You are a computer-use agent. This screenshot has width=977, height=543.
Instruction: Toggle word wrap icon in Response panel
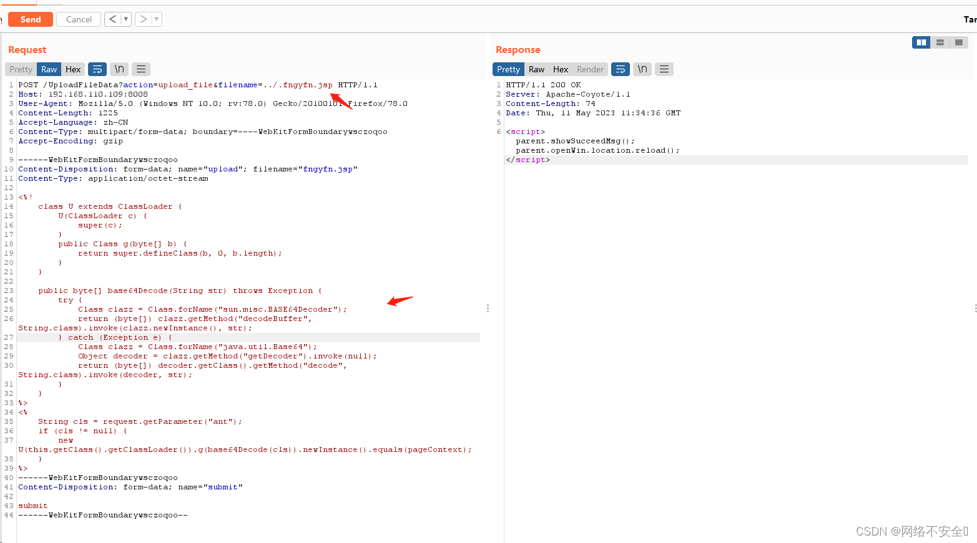pos(621,69)
